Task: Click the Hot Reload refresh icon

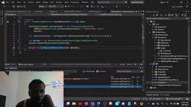Action: coord(82,7)
